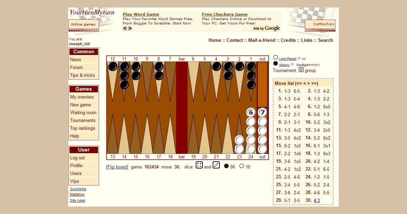This screenshot has width=407, height=214.
Task: Open the tournament group icon
Action: point(301,70)
